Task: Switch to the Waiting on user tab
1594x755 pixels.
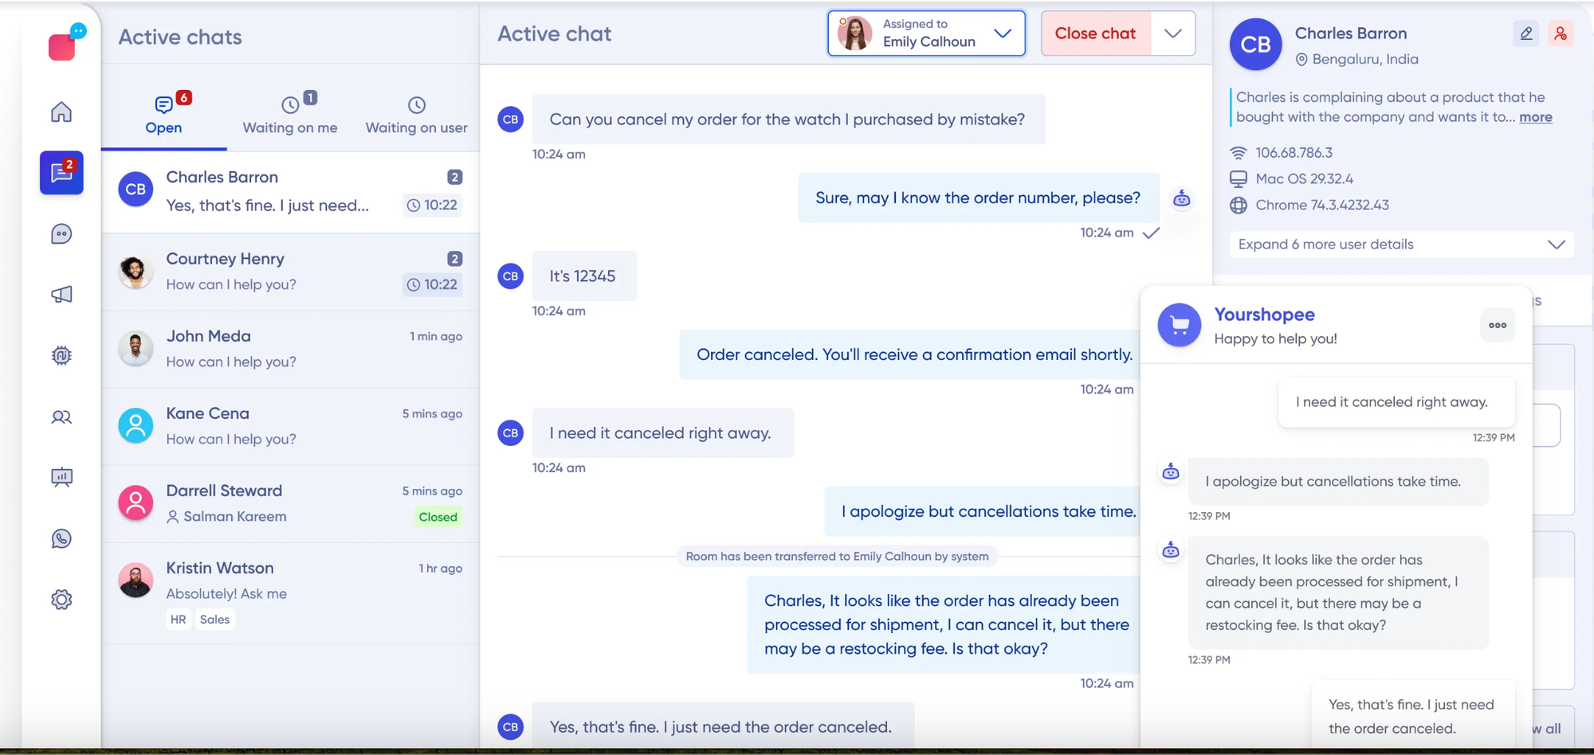Action: 416,114
